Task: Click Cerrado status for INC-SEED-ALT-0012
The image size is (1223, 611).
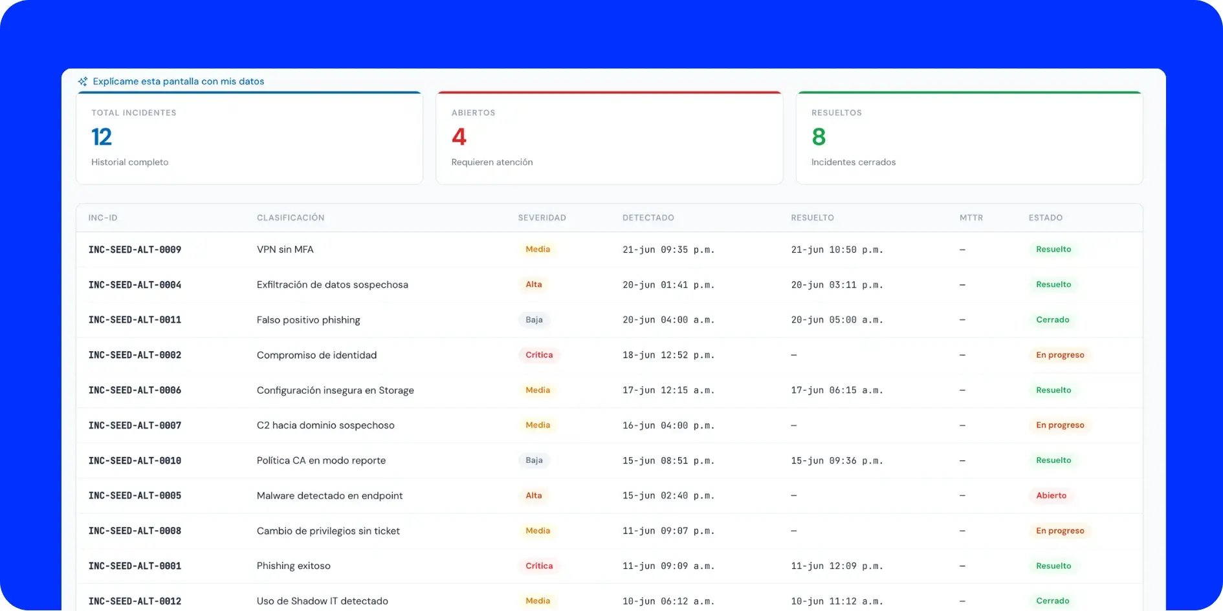Action: point(1053,601)
